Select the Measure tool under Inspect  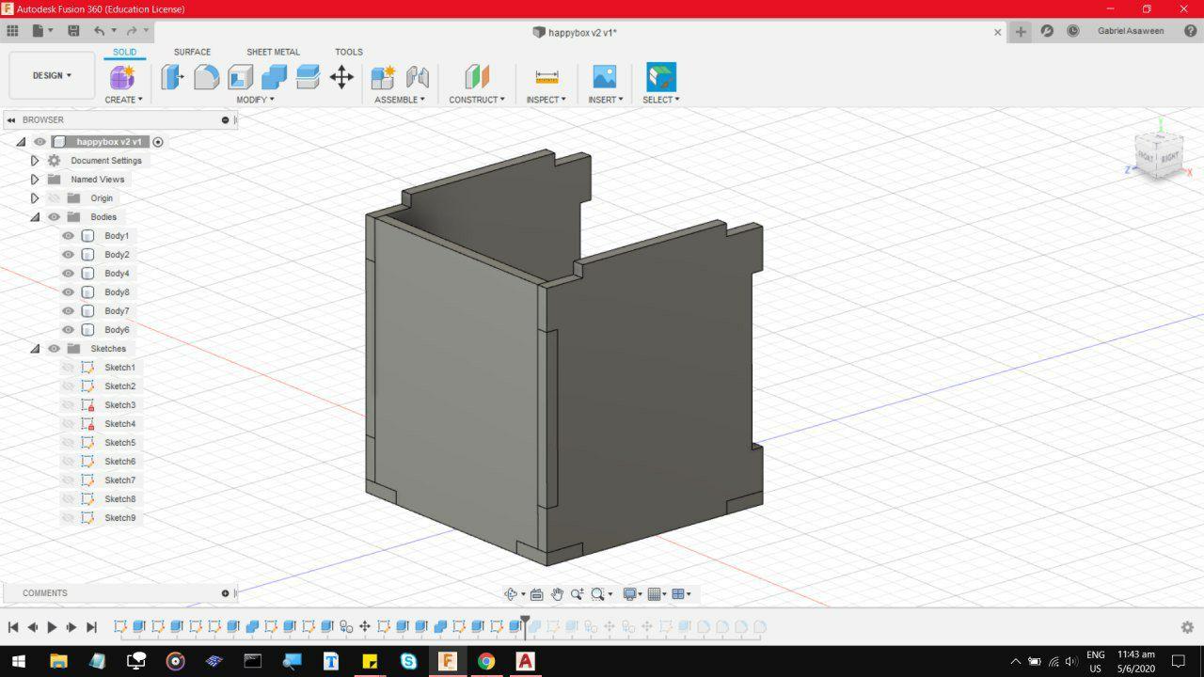[x=547, y=77]
